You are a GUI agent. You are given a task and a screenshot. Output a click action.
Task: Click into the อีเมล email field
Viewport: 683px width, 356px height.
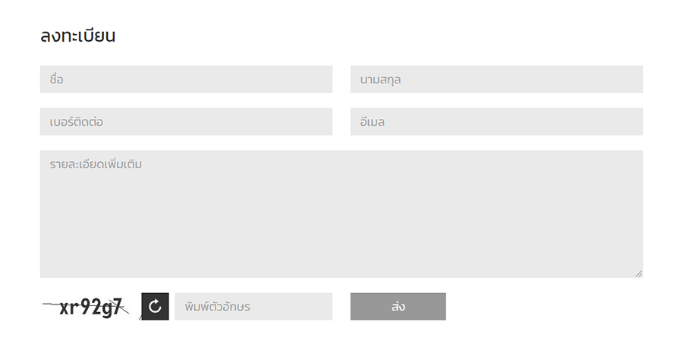[x=496, y=122]
